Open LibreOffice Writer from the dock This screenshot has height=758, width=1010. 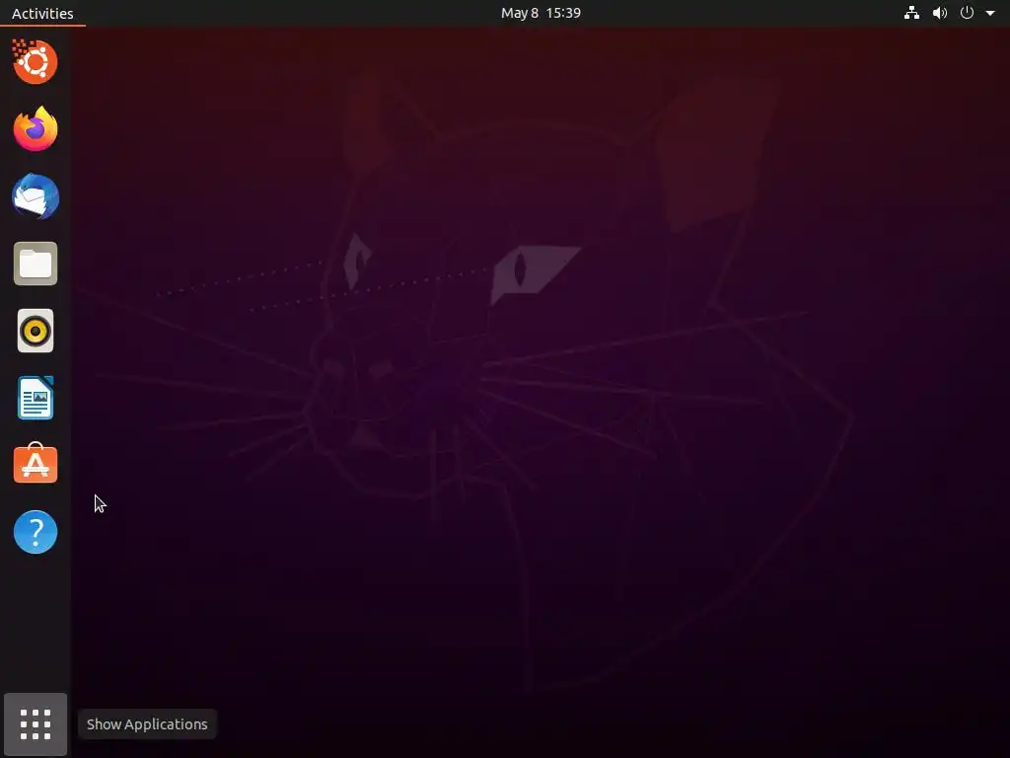[x=36, y=398]
